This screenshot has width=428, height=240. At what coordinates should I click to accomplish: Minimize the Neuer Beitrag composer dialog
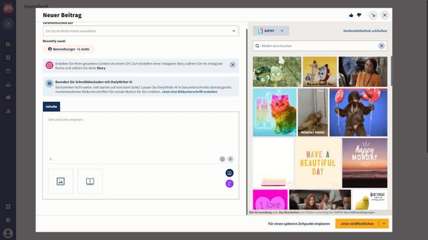pyautogui.click(x=373, y=15)
